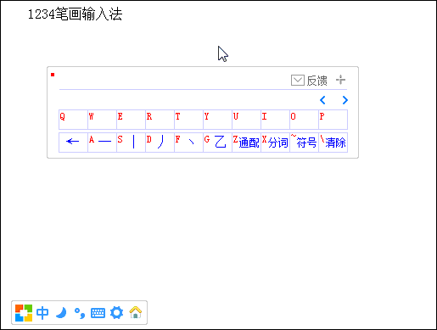Select candidate slot Q
The height and width of the screenshot is (330, 437).
[x=73, y=120]
